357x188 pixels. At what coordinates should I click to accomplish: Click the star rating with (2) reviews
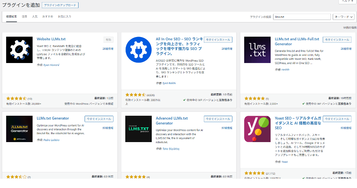[16, 177]
